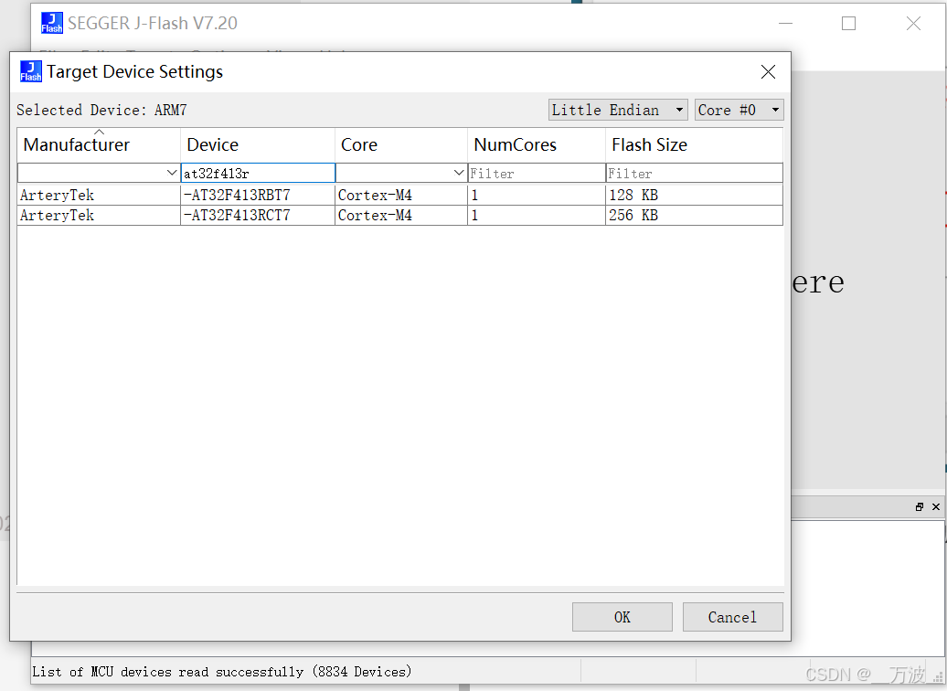Viewport: 947px width, 691px height.
Task: Click ArteryTek cell in the AT32F413RCT7 row
Action: [99, 215]
